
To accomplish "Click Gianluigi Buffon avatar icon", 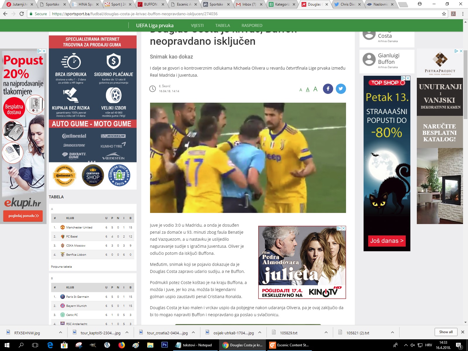I will tap(369, 59).
